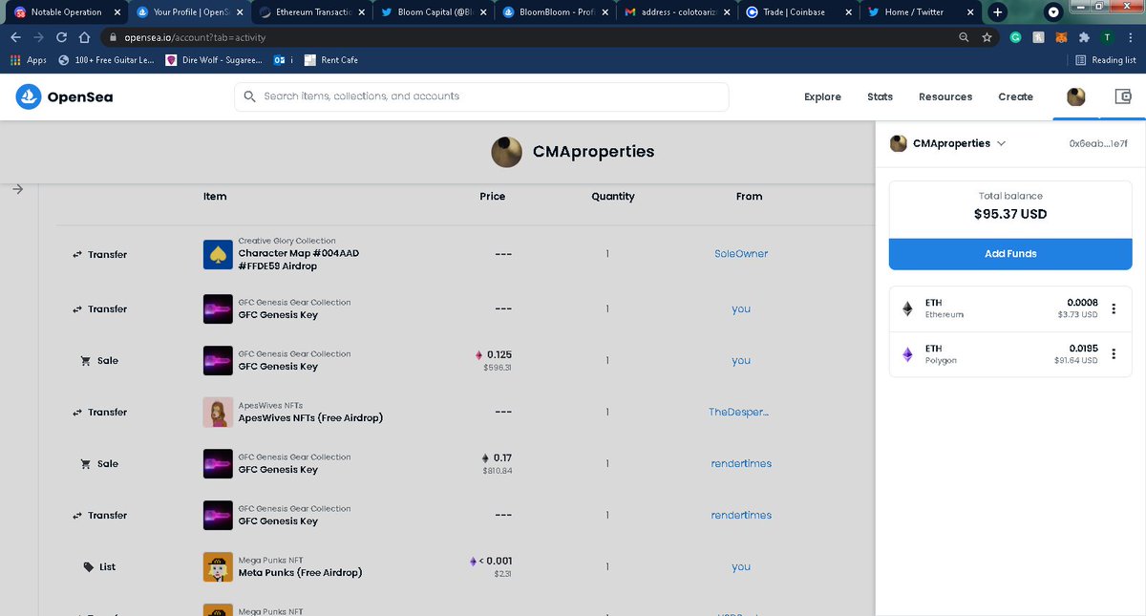
Task: Click the Ethereum ETH diamond icon
Action: pos(907,308)
